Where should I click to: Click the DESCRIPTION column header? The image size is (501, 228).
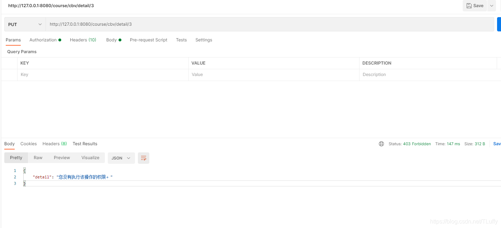tap(377, 63)
